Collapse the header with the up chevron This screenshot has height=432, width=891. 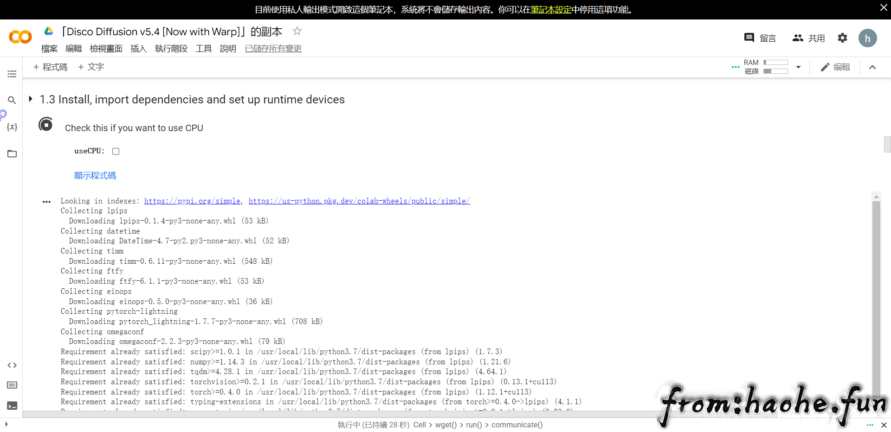point(872,67)
